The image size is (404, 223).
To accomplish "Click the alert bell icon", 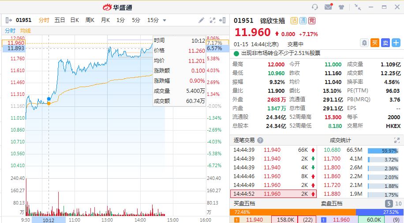I will pyautogui.click(x=364, y=43).
